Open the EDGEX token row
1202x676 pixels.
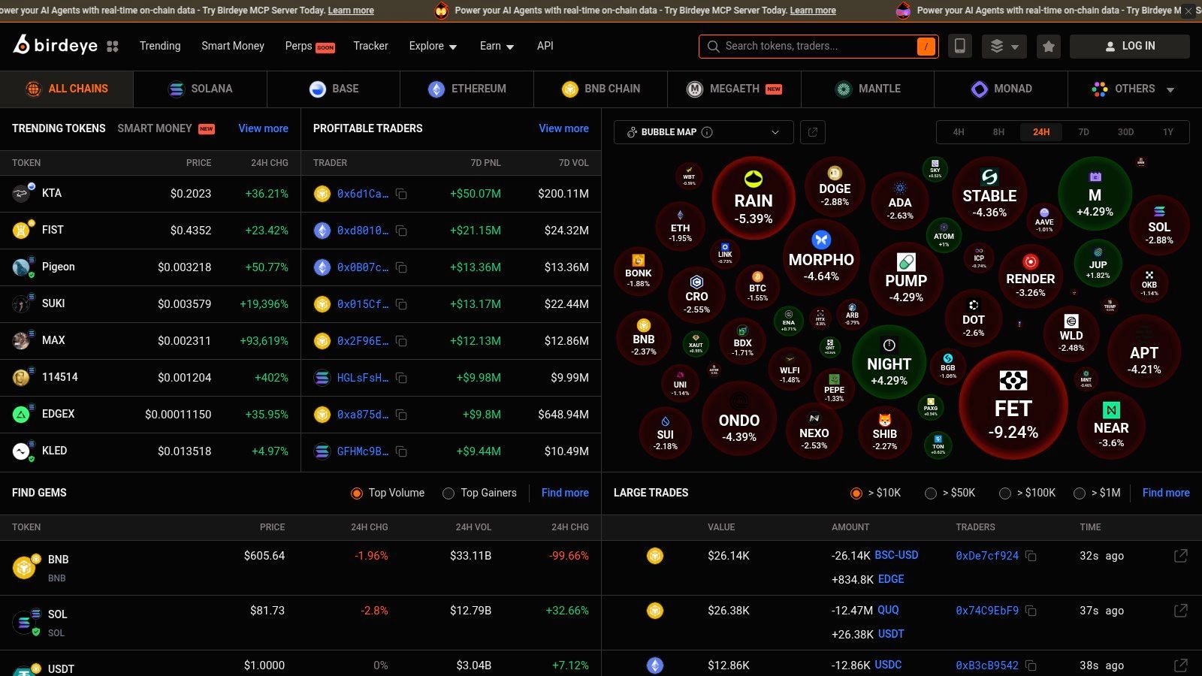(x=150, y=415)
